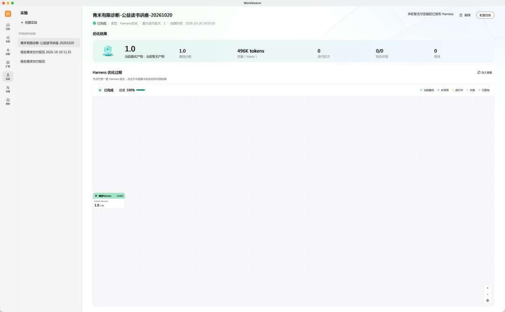Open the last 报名需求交付规范 experiment
Screen dimensions: 505x312
tap(49, 61)
